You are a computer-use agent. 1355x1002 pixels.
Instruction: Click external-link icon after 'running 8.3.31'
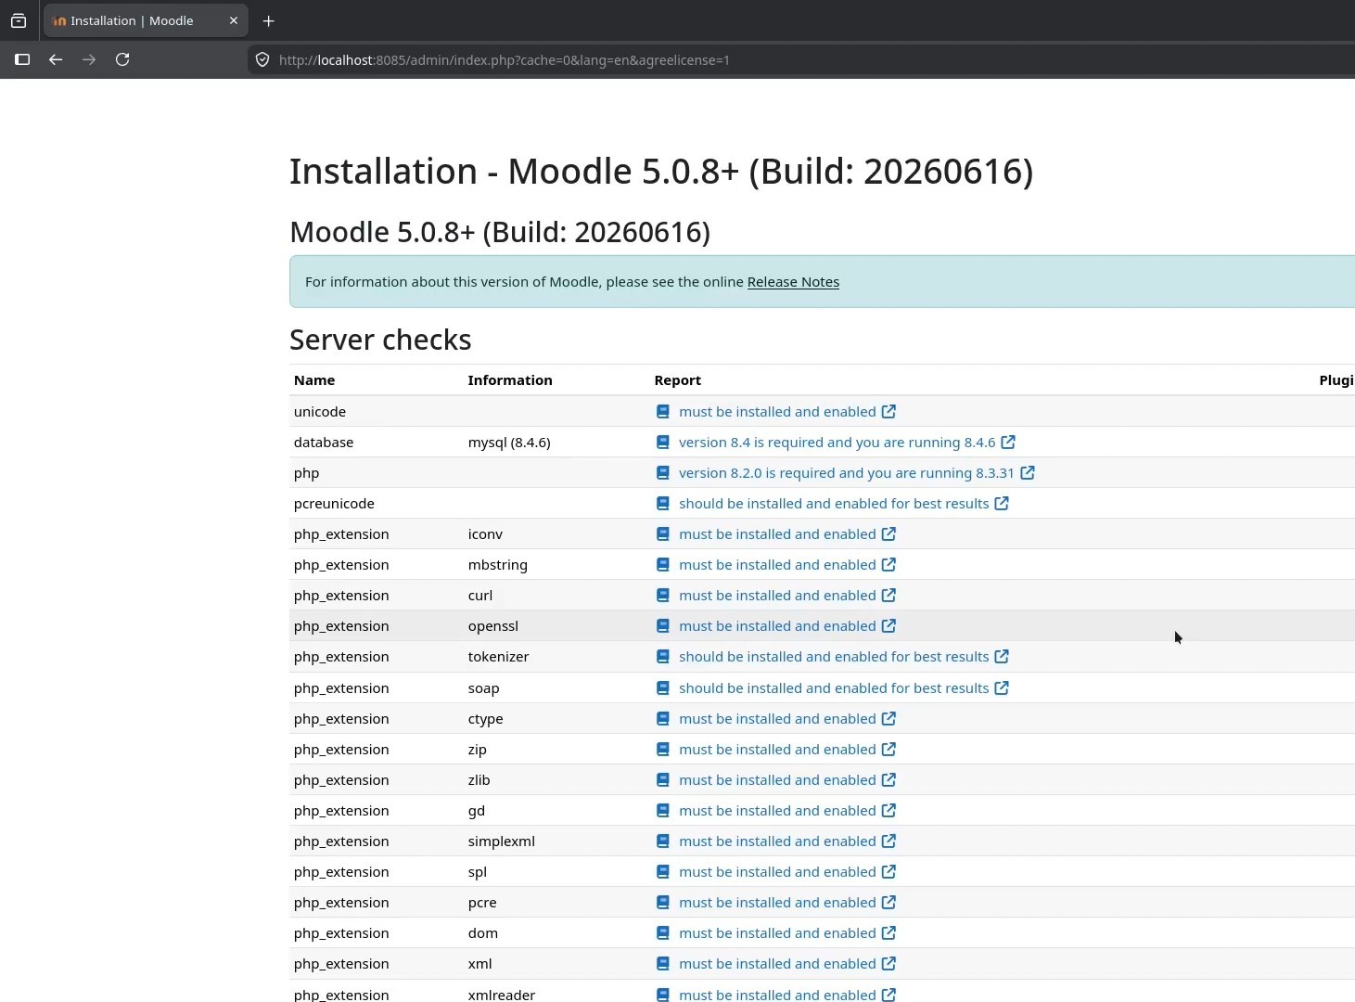[1028, 473]
